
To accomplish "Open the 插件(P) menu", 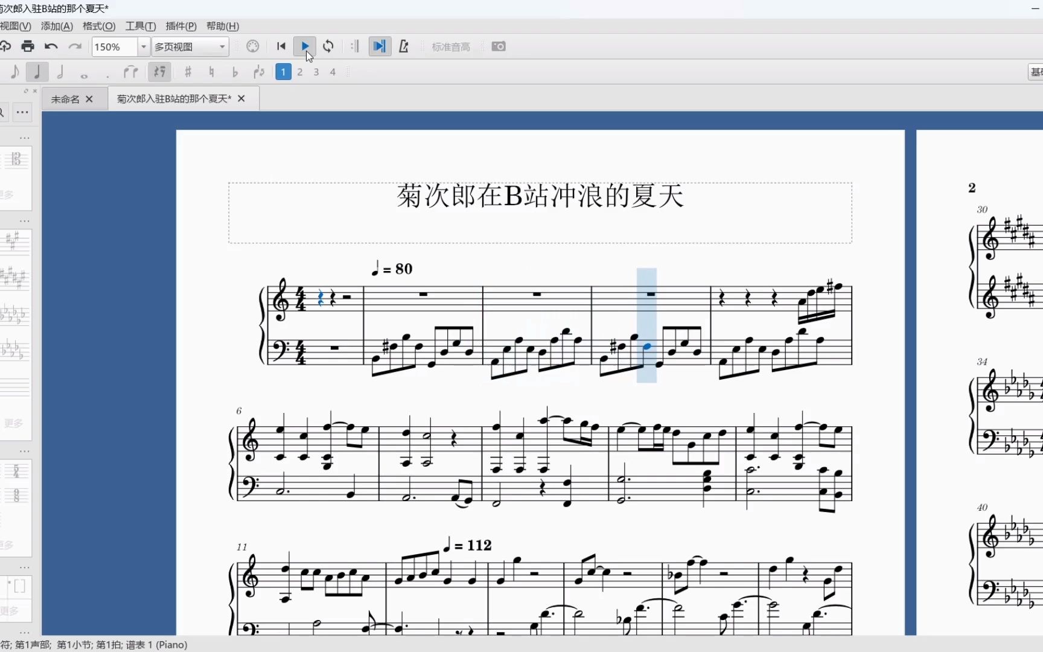I will pos(181,26).
